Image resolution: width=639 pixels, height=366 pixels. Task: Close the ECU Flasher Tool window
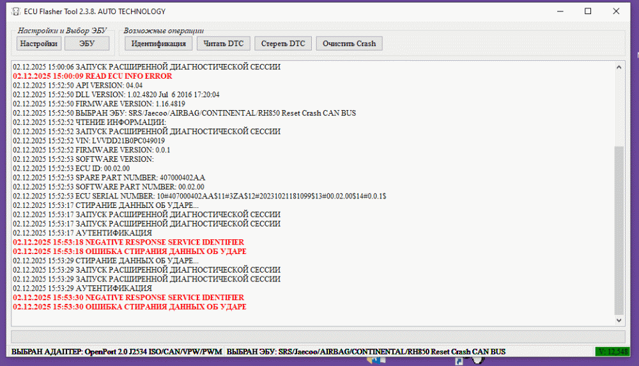(616, 12)
